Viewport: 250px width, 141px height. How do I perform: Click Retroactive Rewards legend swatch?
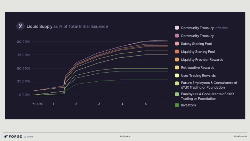pos(177,67)
